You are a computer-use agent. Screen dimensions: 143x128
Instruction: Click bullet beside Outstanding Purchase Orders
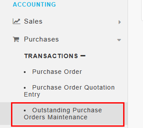(x=25, y=110)
